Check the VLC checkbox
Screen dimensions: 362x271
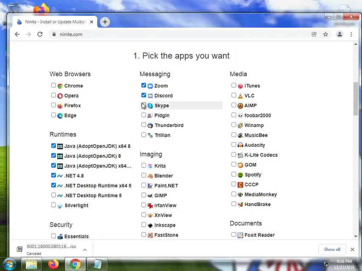pos(234,95)
